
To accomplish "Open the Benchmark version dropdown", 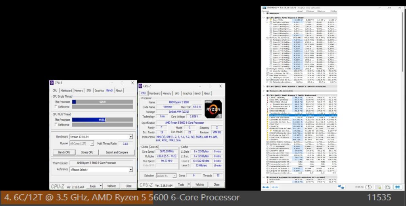I will (x=131, y=137).
